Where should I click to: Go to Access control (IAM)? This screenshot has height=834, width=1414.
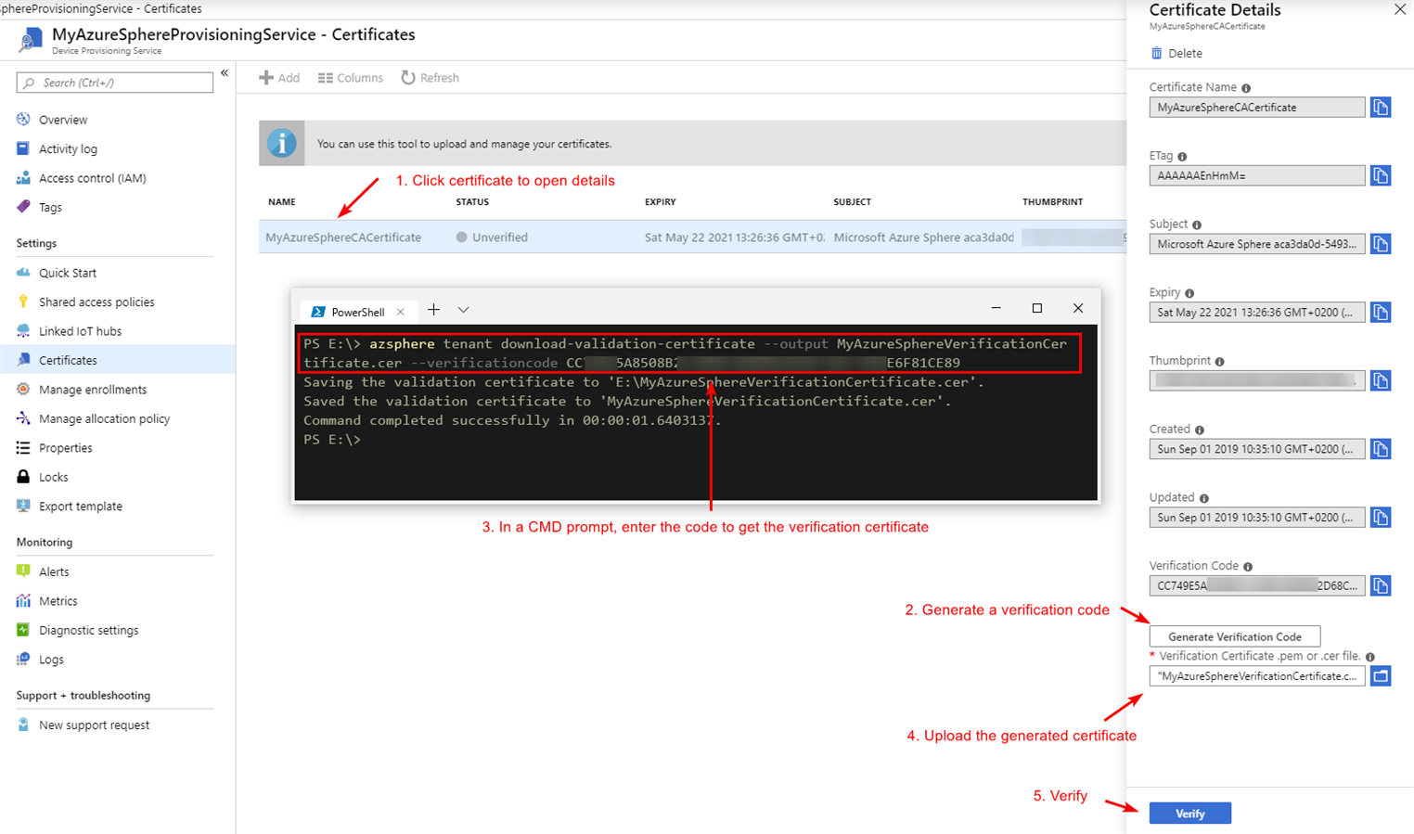(93, 178)
